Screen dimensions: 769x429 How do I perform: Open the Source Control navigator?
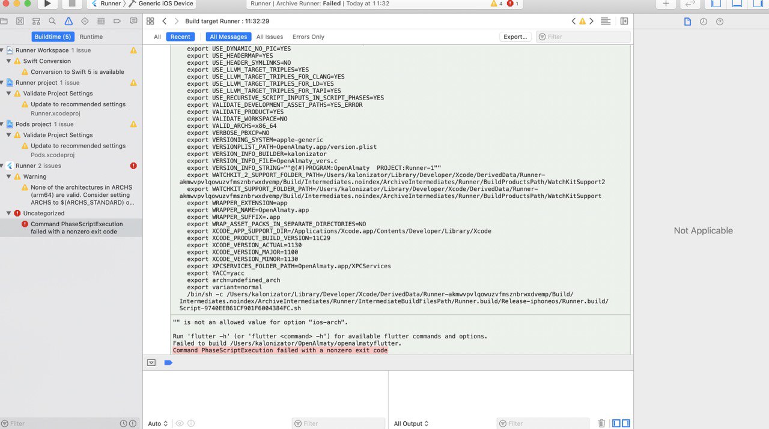20,21
